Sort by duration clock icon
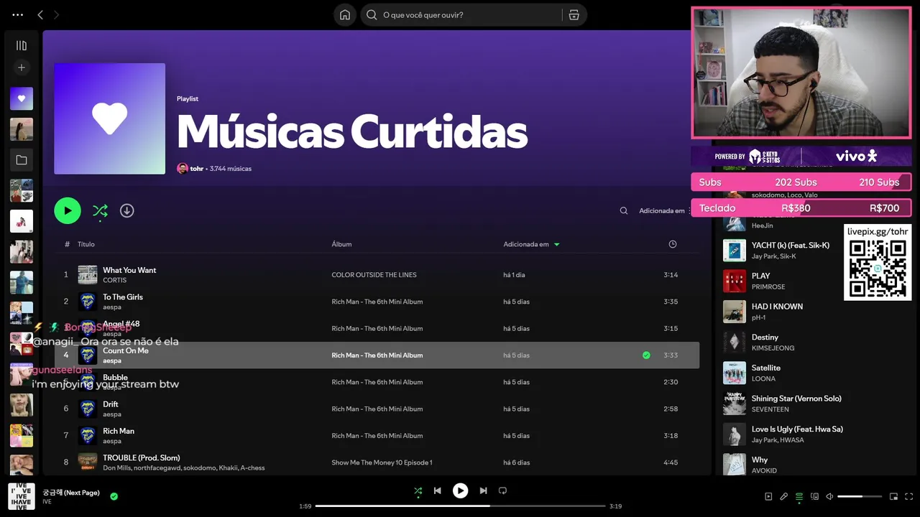 click(673, 244)
